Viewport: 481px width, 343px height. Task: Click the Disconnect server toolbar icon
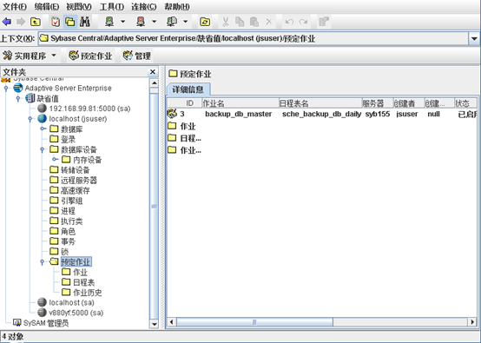(x=141, y=22)
